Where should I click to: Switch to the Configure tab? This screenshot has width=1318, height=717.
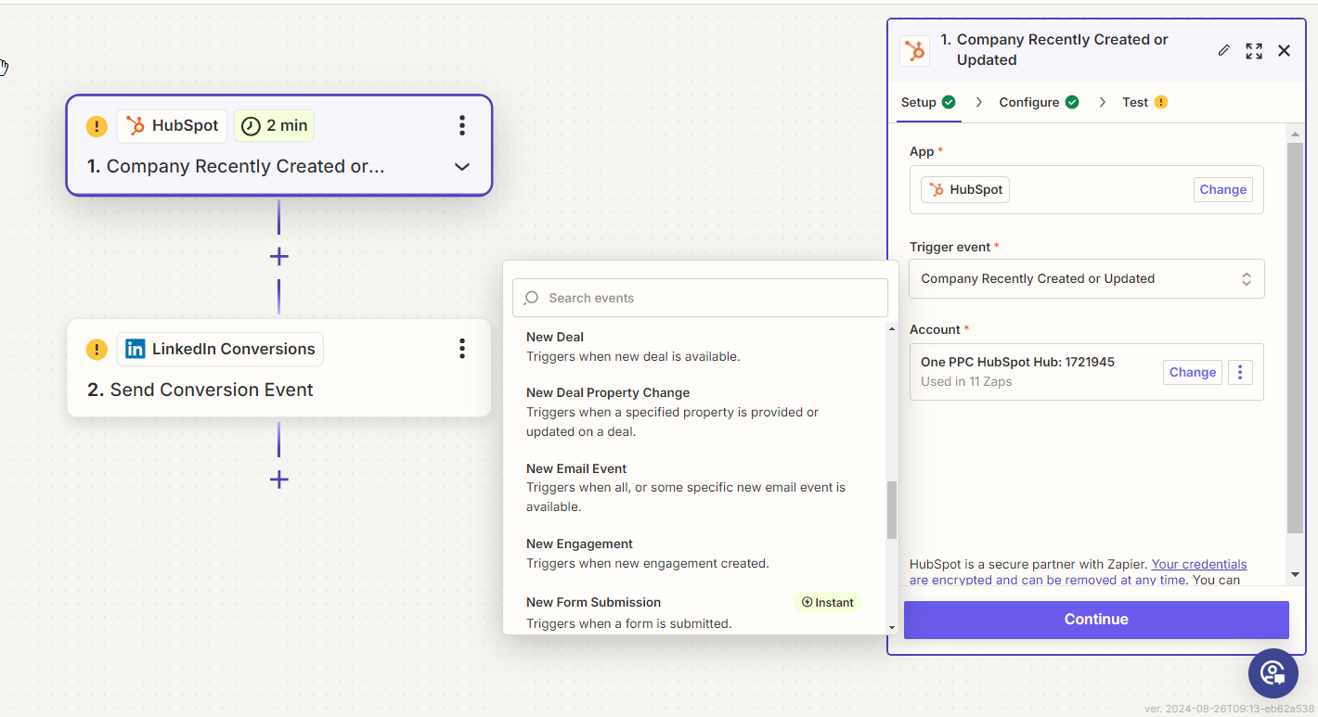coord(1039,102)
